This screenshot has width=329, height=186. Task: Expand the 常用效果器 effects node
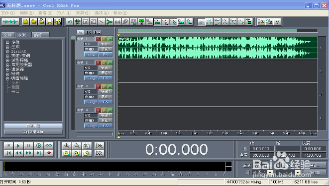click(x=7, y=65)
